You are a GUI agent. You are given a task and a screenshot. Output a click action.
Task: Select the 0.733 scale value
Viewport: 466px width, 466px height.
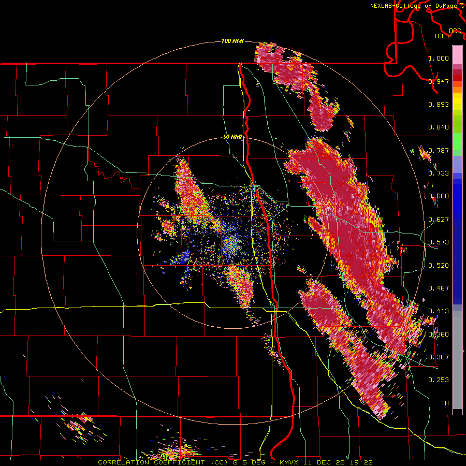(x=439, y=173)
